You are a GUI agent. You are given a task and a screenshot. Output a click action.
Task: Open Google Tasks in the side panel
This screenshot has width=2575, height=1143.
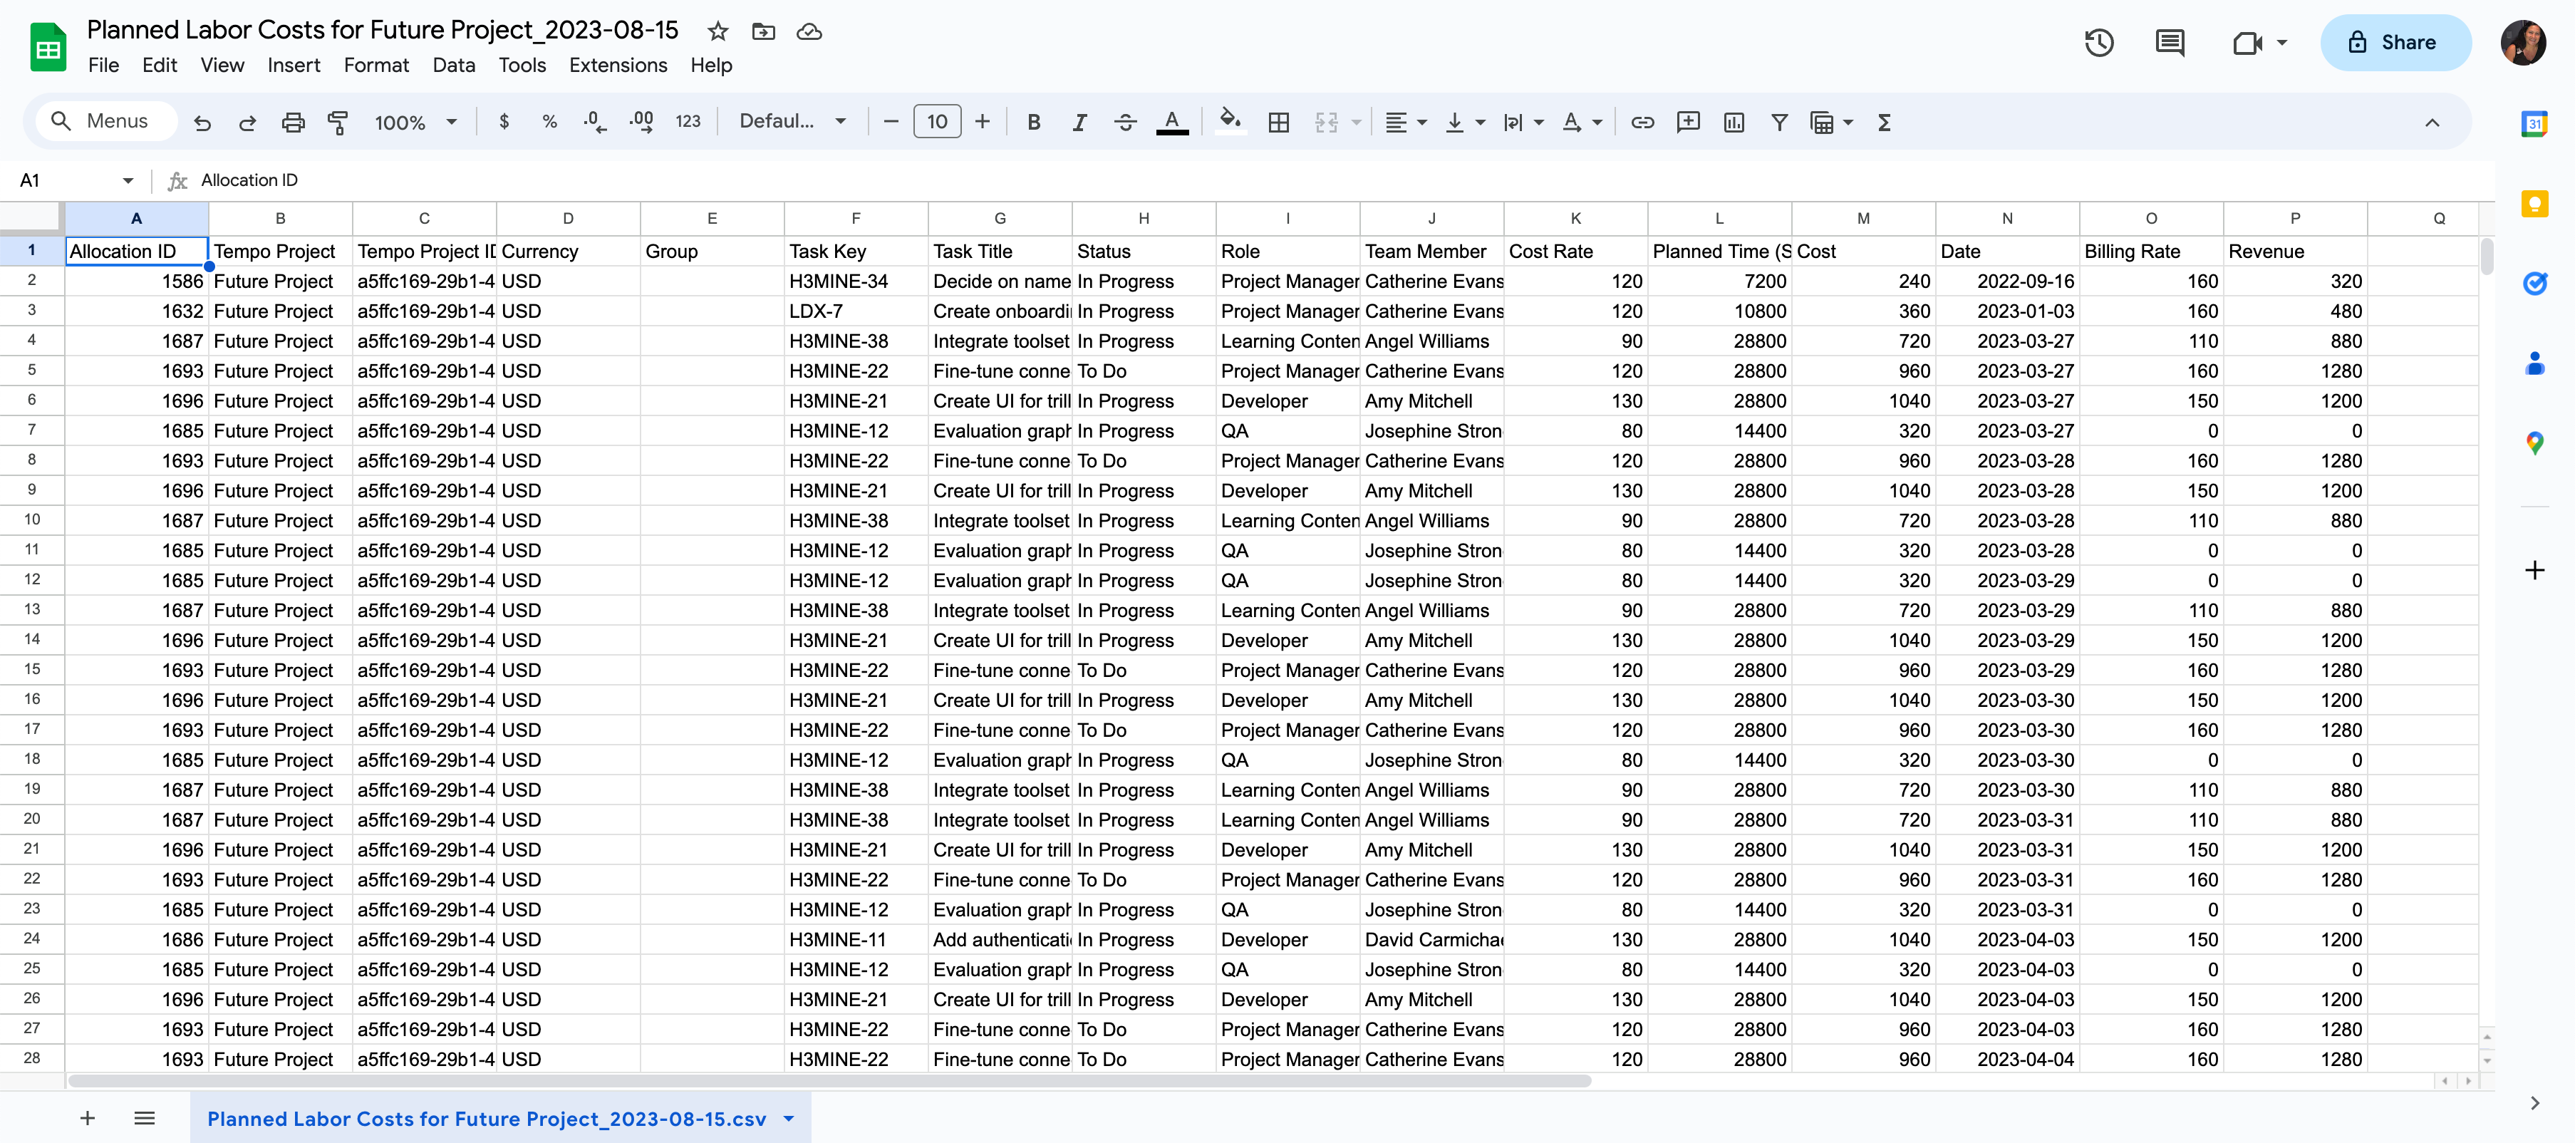point(2535,283)
